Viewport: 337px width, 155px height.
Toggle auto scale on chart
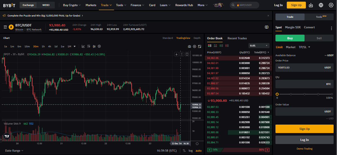[x=199, y=151]
